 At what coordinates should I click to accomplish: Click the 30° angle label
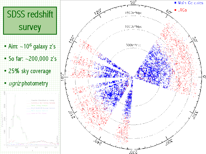[195, 40]
